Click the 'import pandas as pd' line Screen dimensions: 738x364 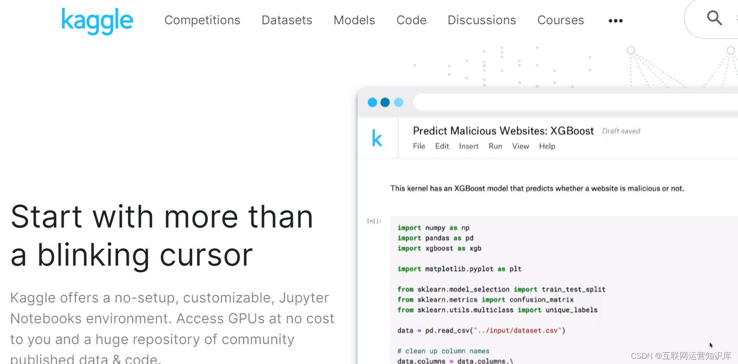click(x=435, y=238)
